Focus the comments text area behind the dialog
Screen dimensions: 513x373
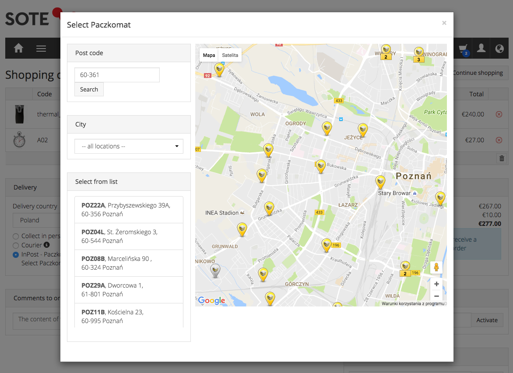click(37, 320)
